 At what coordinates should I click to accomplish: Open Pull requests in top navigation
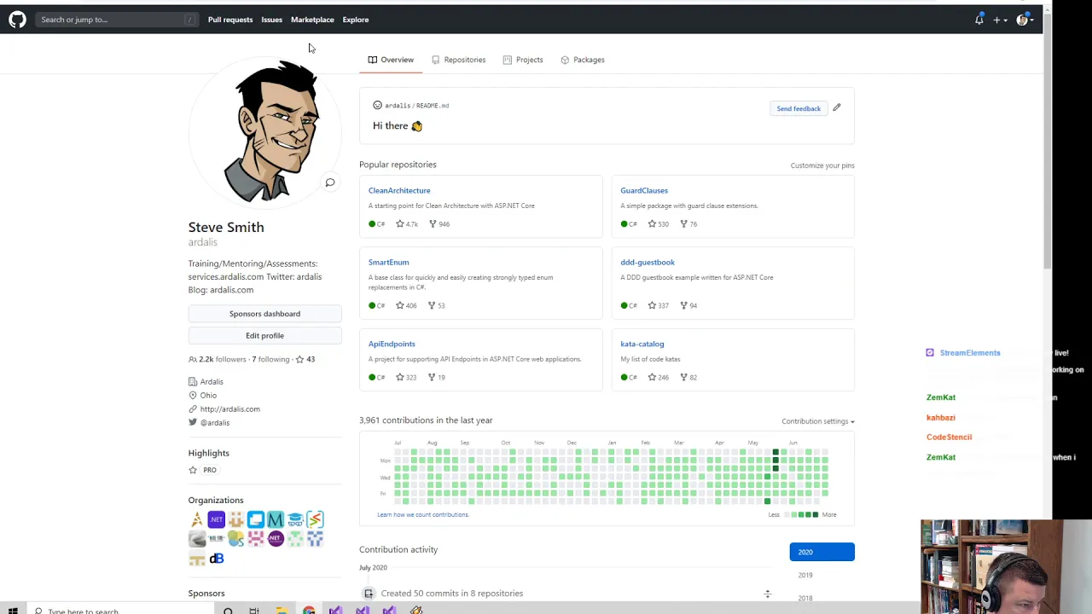click(230, 20)
